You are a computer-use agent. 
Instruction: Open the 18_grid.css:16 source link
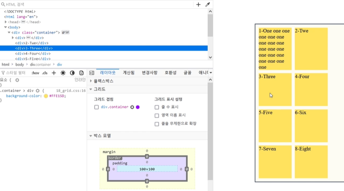(71, 91)
